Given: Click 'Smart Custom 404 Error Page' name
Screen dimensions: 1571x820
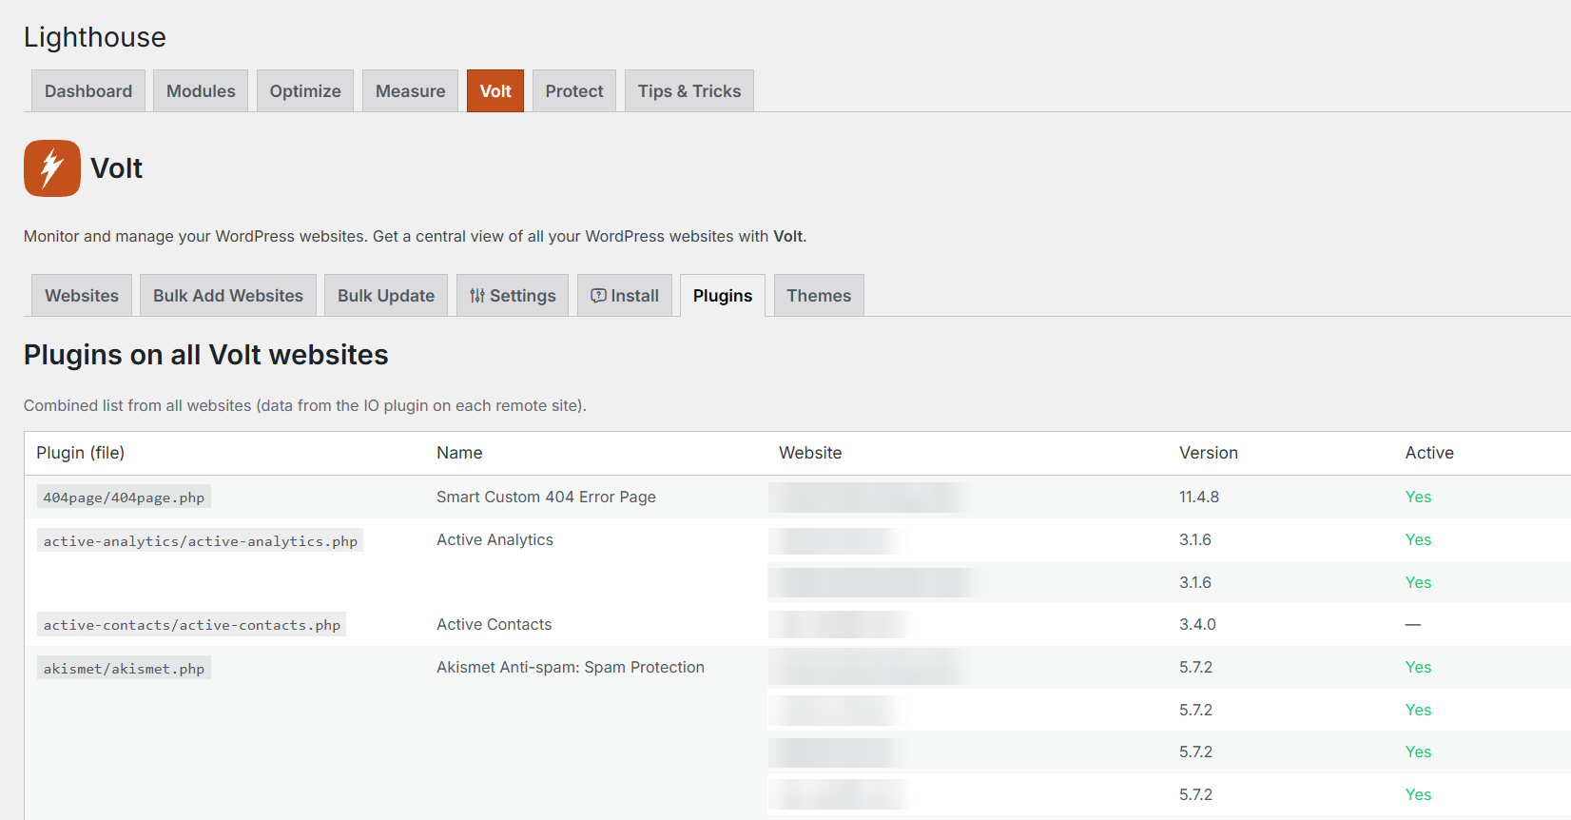Looking at the screenshot, I should click(x=546, y=497).
